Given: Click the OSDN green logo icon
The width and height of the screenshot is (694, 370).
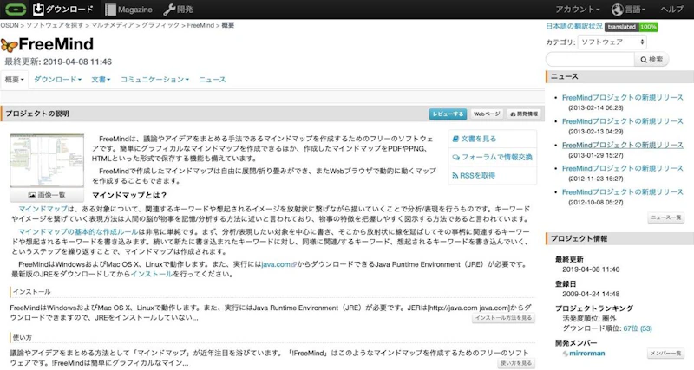Looking at the screenshot, I should tap(16, 9).
